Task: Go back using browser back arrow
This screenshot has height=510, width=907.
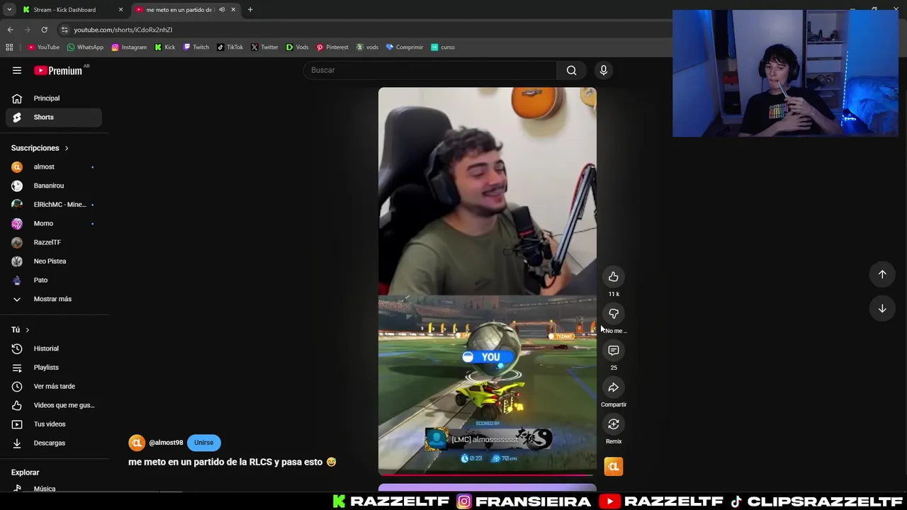Action: pyautogui.click(x=10, y=30)
